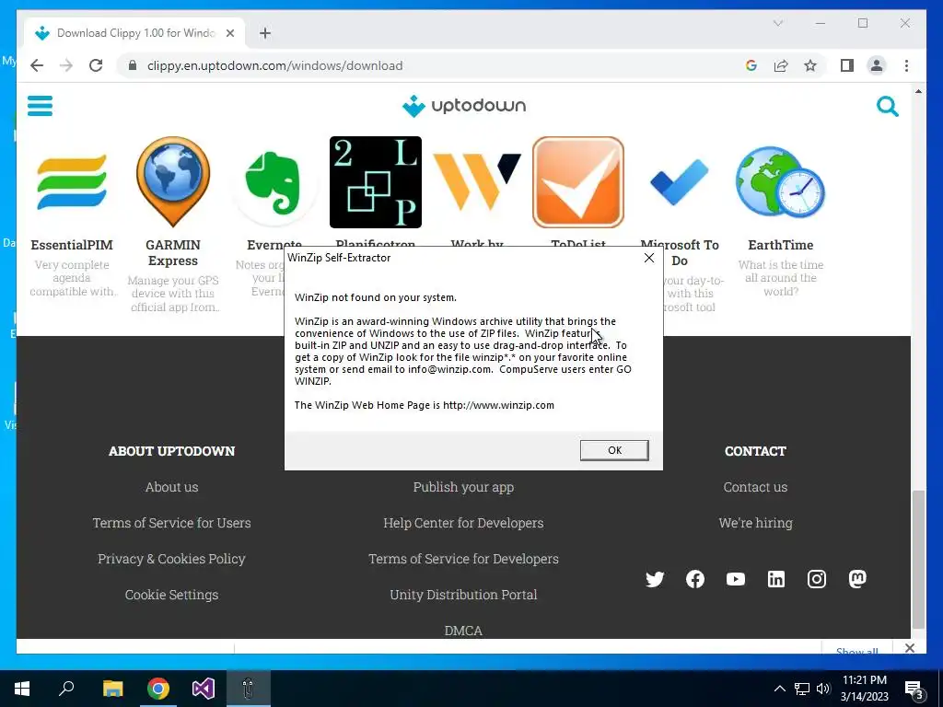
Task: Open the volume control in tray
Action: click(x=823, y=689)
